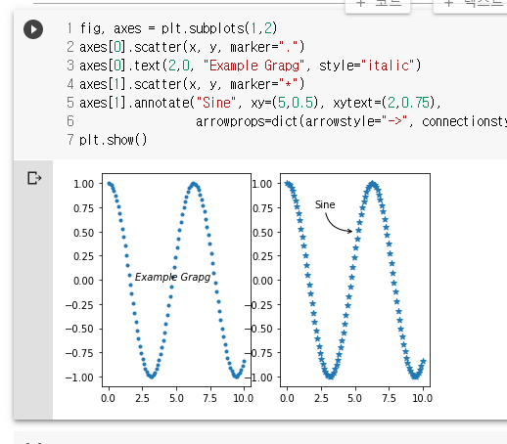Click code line 2 with marker="."
507x444 pixels.
192,47
